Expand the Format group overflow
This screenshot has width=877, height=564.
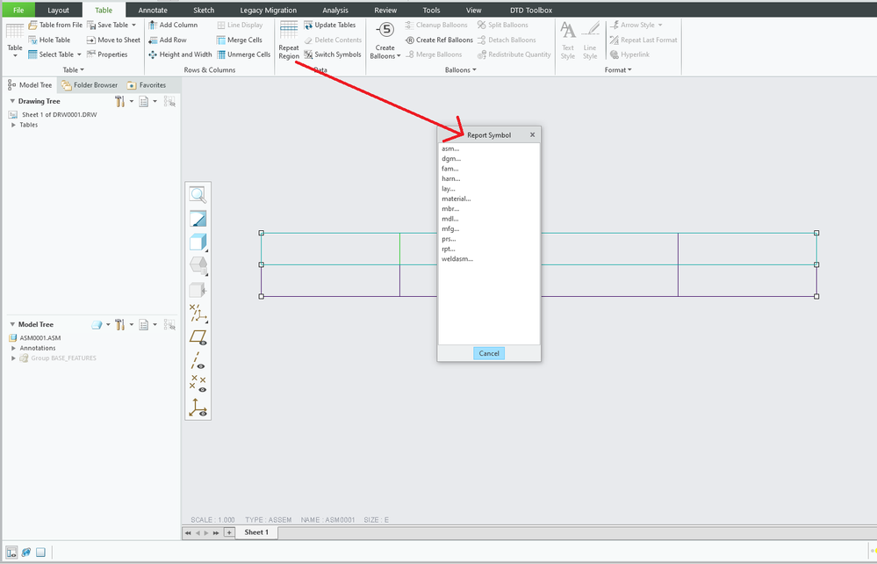(617, 70)
